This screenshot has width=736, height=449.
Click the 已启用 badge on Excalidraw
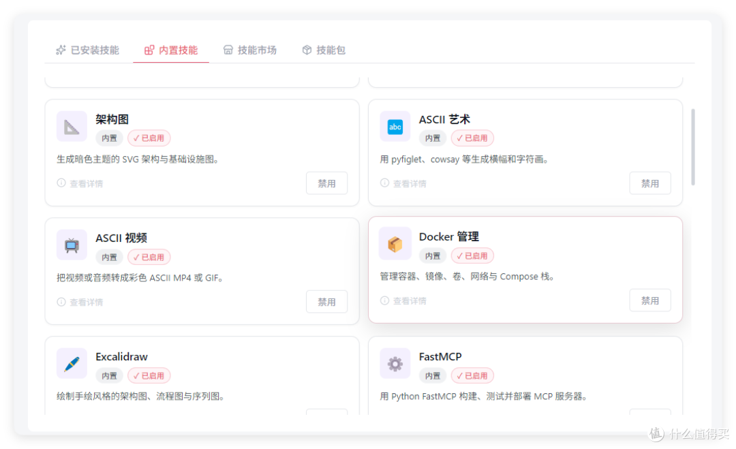[149, 376]
